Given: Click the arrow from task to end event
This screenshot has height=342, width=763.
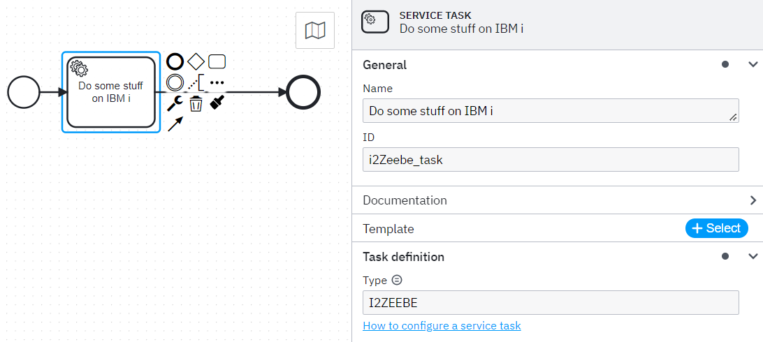Looking at the screenshot, I should point(256,92).
